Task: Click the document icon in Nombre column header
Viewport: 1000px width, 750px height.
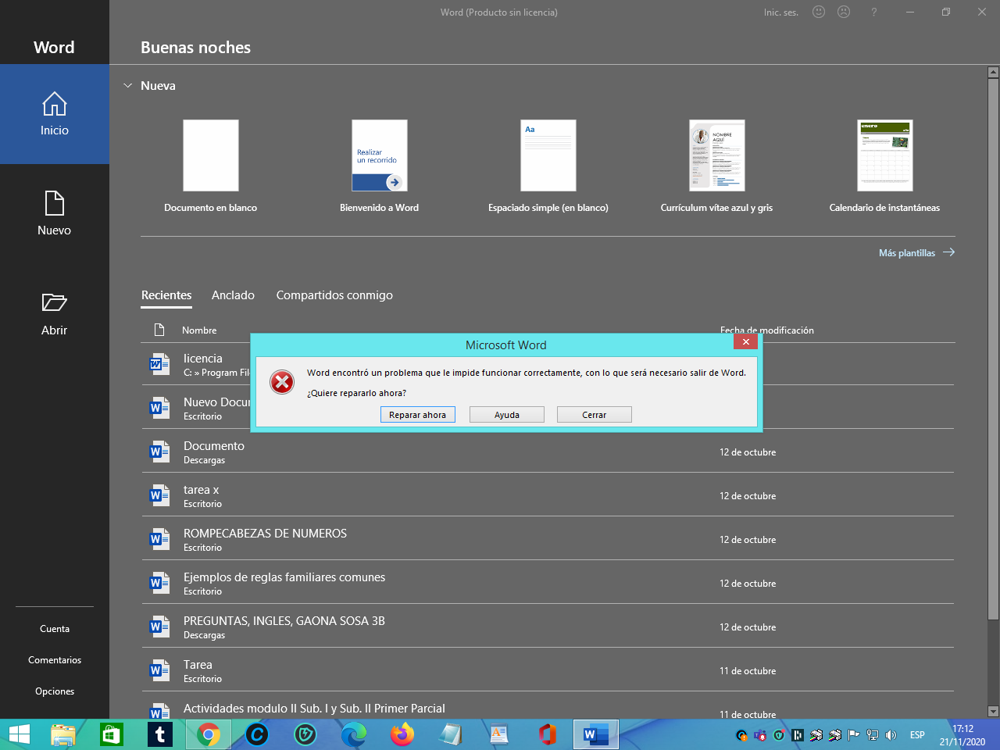Action: 159,330
